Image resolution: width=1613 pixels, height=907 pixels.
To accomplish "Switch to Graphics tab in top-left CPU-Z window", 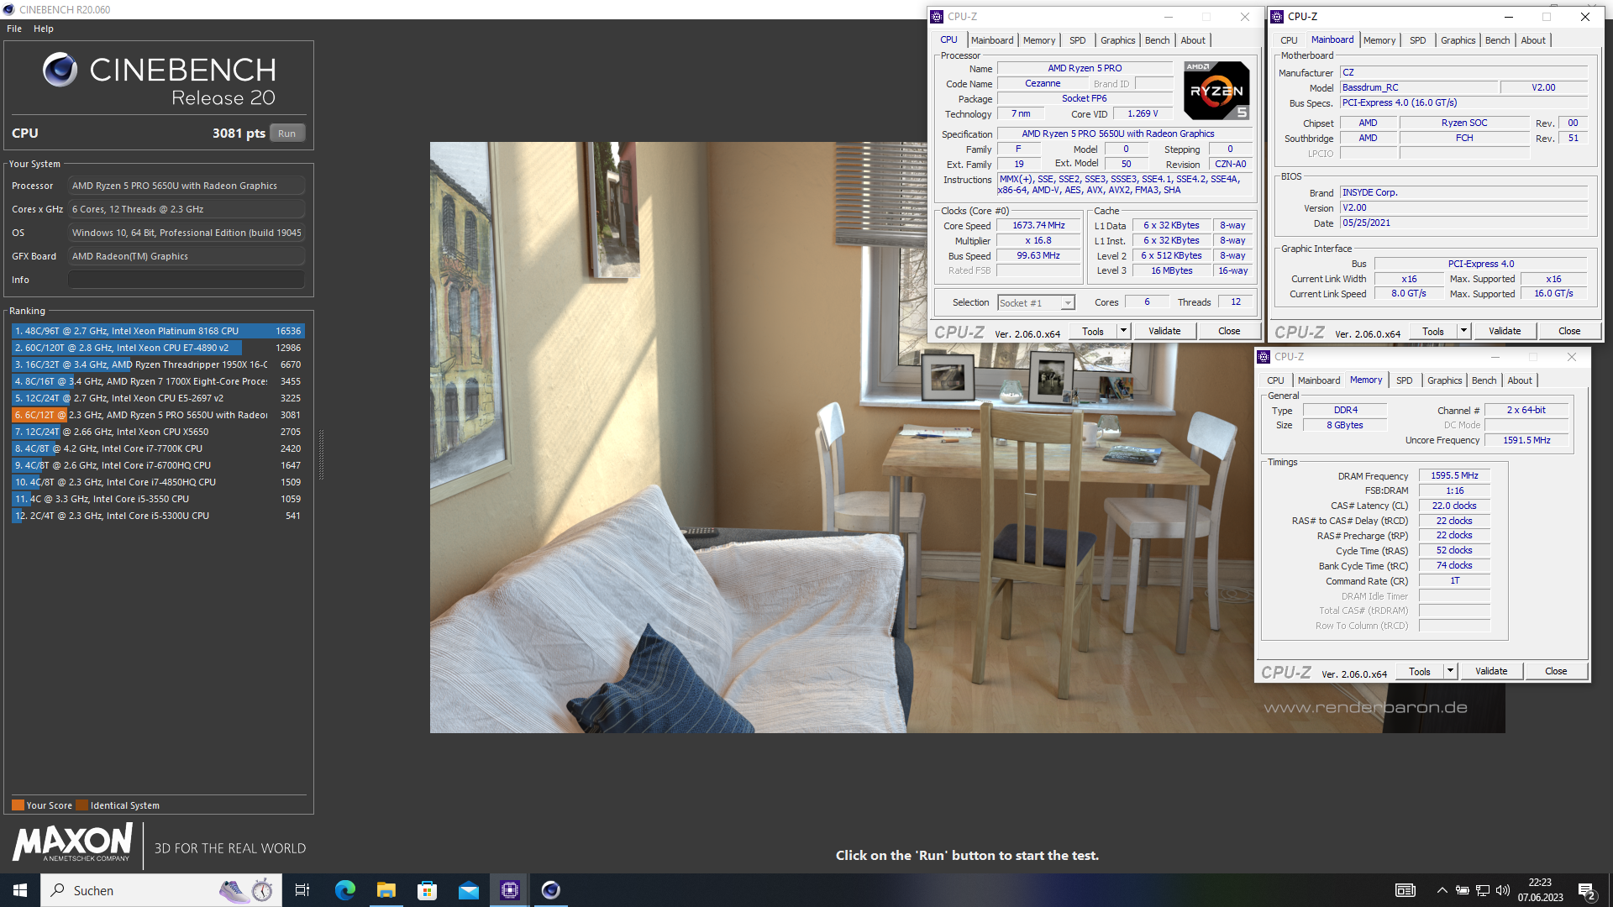I will [x=1117, y=40].
